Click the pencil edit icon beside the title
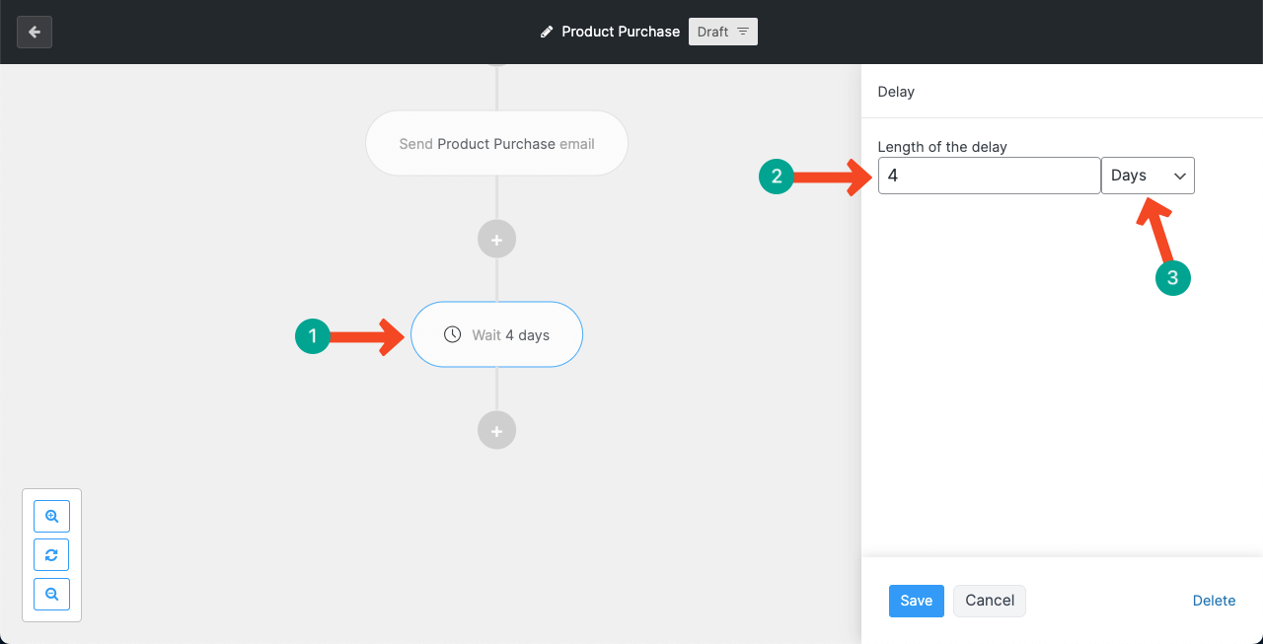 pos(547,32)
